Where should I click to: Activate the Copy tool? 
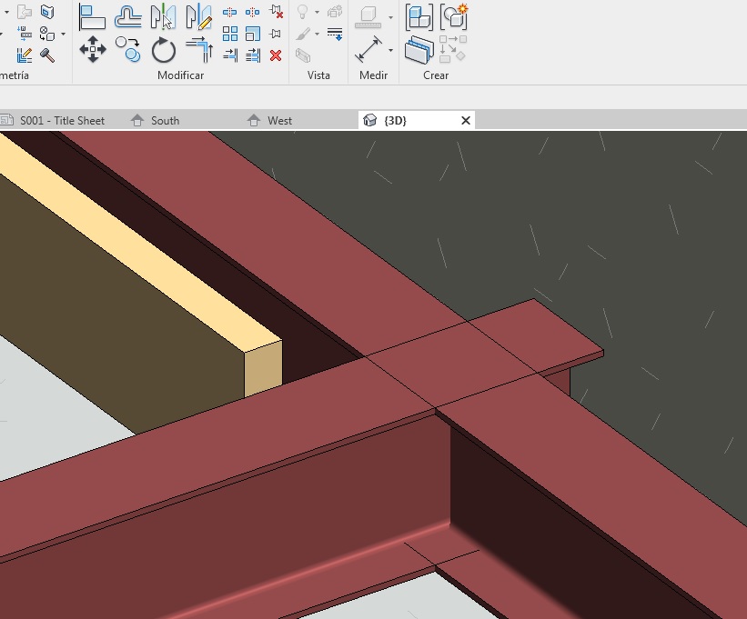[x=127, y=49]
